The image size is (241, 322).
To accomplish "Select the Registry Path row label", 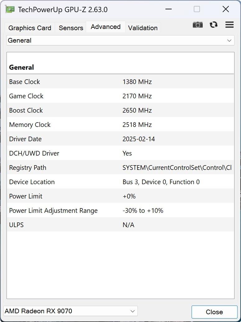I will click(27, 168).
